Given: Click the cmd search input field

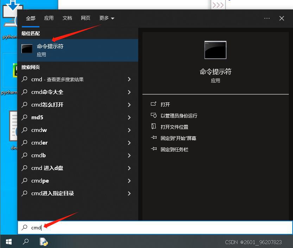Looking at the screenshot, I should point(155,228).
